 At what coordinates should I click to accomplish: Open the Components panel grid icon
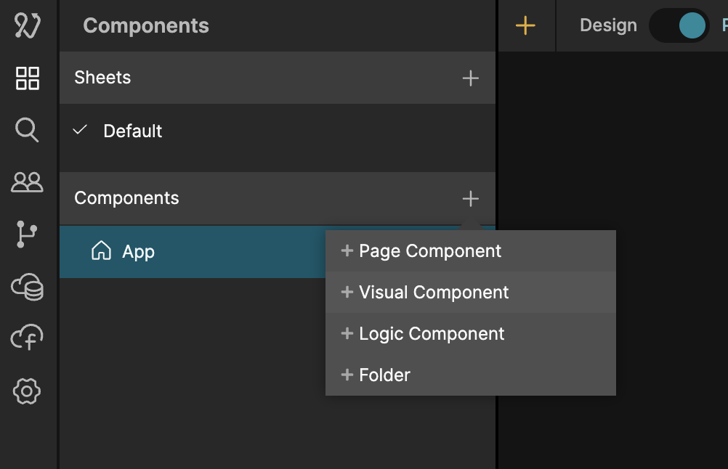coord(28,78)
